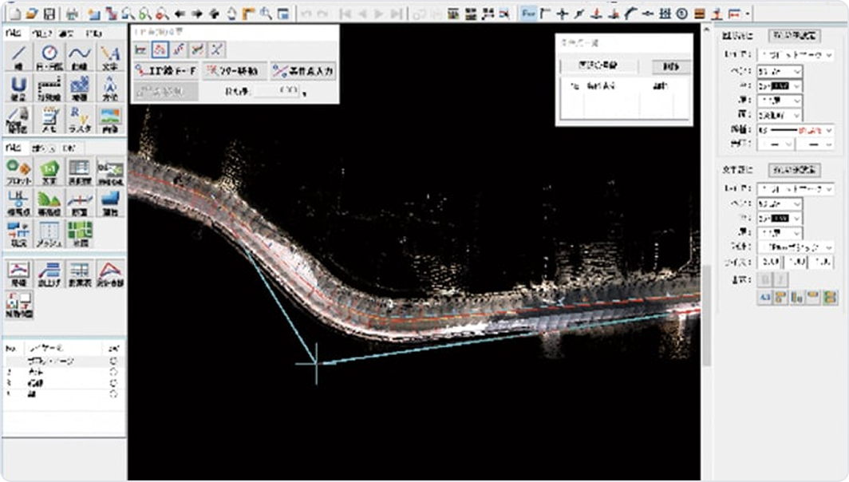
Task: Click the red arch 3D model tool
Action: coord(110,274)
